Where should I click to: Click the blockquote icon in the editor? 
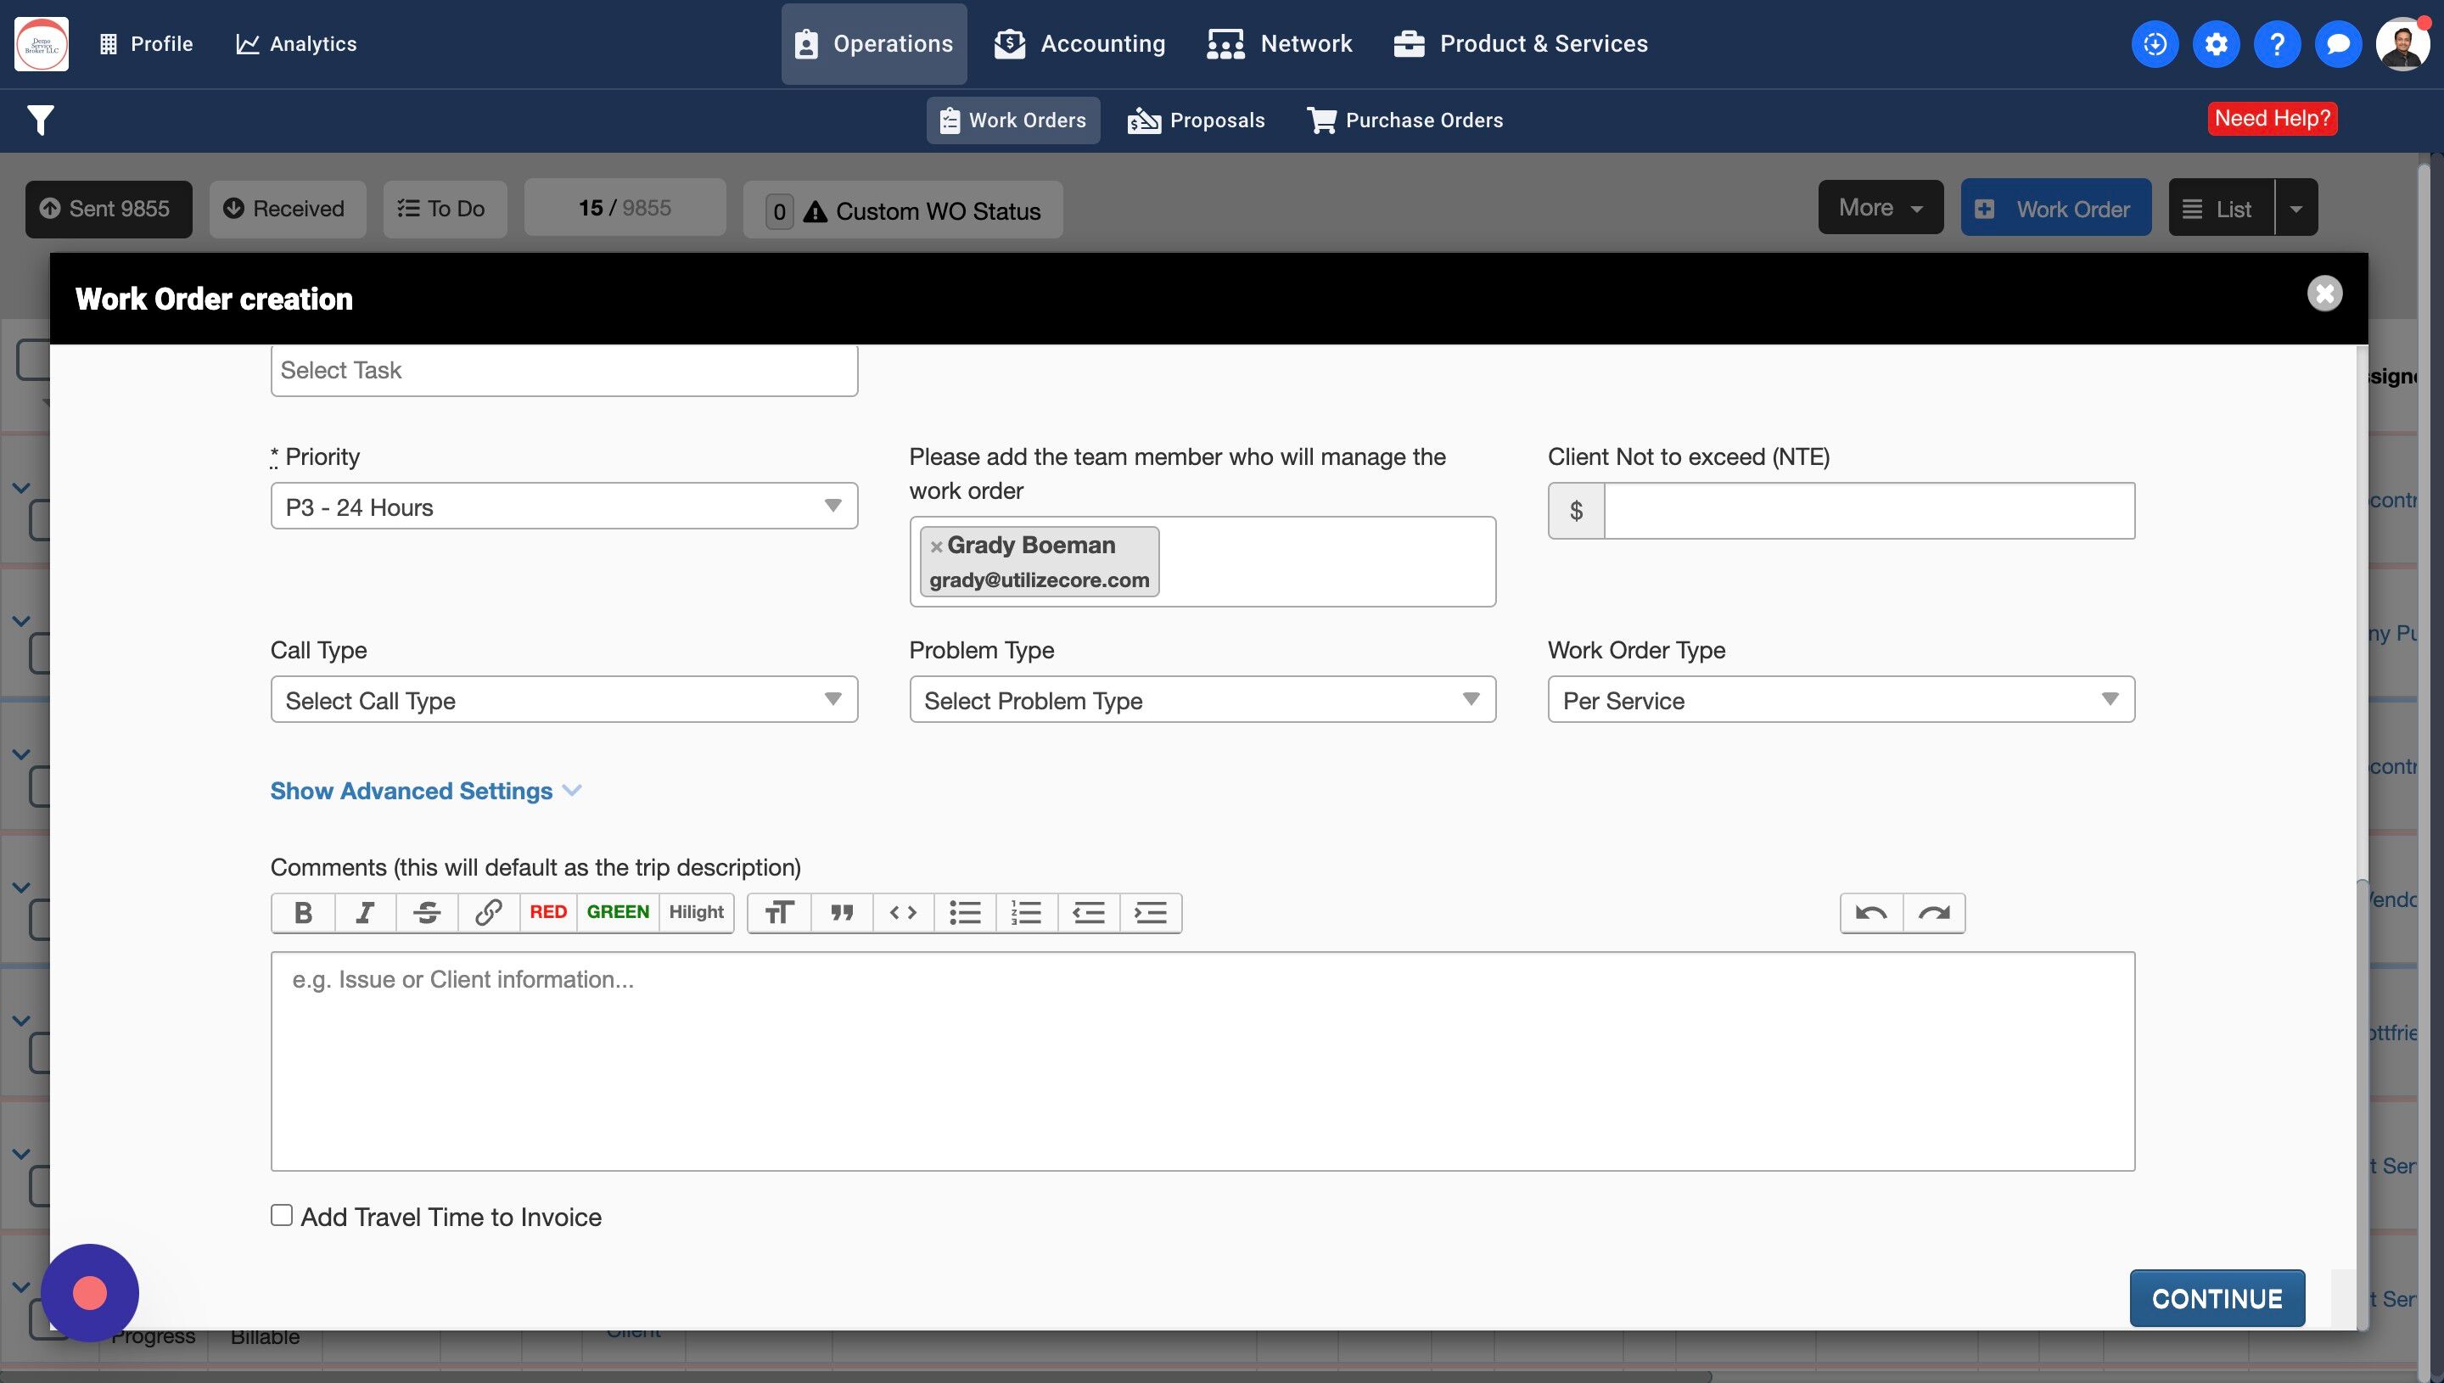(842, 913)
